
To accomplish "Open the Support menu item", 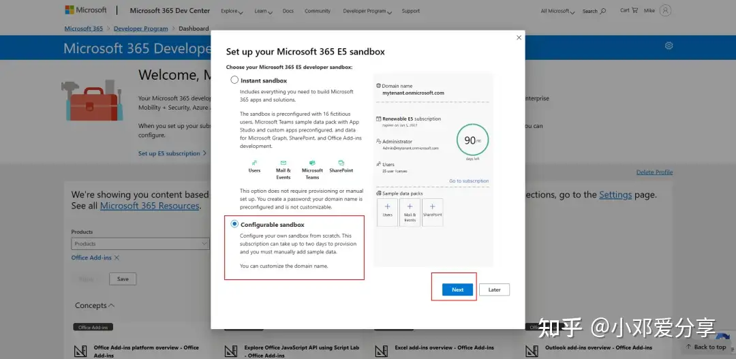I will coord(411,11).
